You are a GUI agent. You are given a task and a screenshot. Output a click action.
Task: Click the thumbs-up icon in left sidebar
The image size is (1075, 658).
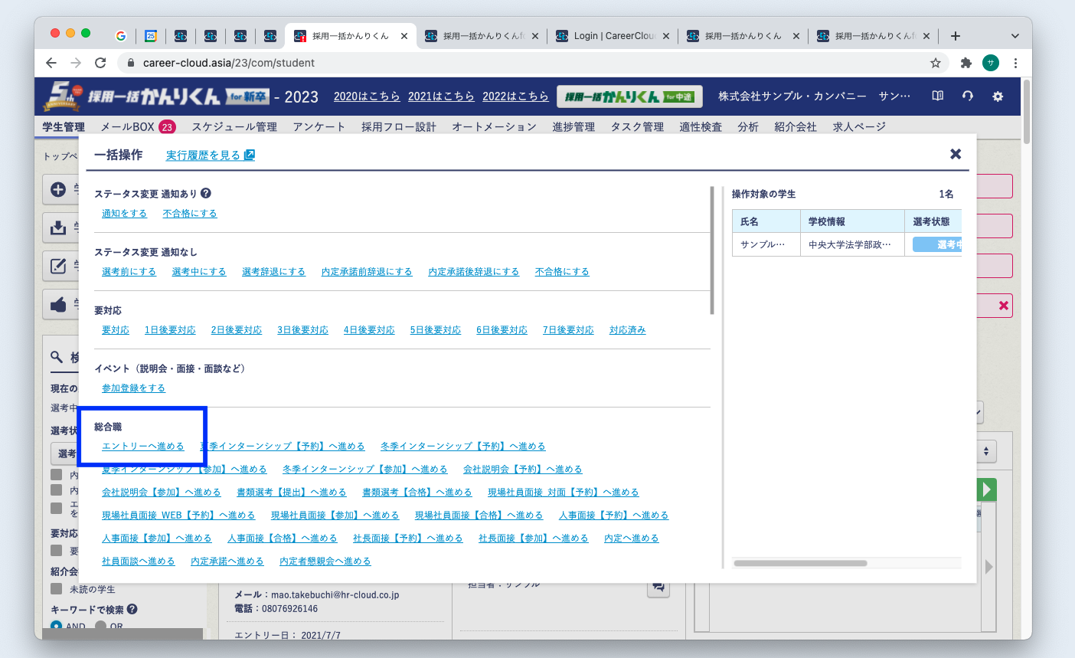(x=58, y=304)
